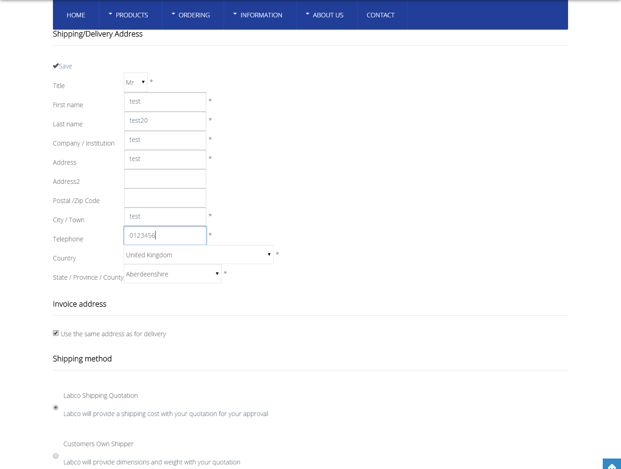Screen dimensions: 621x469
Task: Navigate to the Contact page
Action: (381, 15)
